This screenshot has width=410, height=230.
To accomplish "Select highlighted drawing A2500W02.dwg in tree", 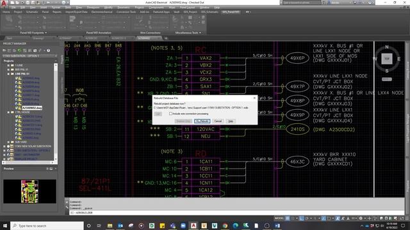I will pyautogui.click(x=32, y=108).
